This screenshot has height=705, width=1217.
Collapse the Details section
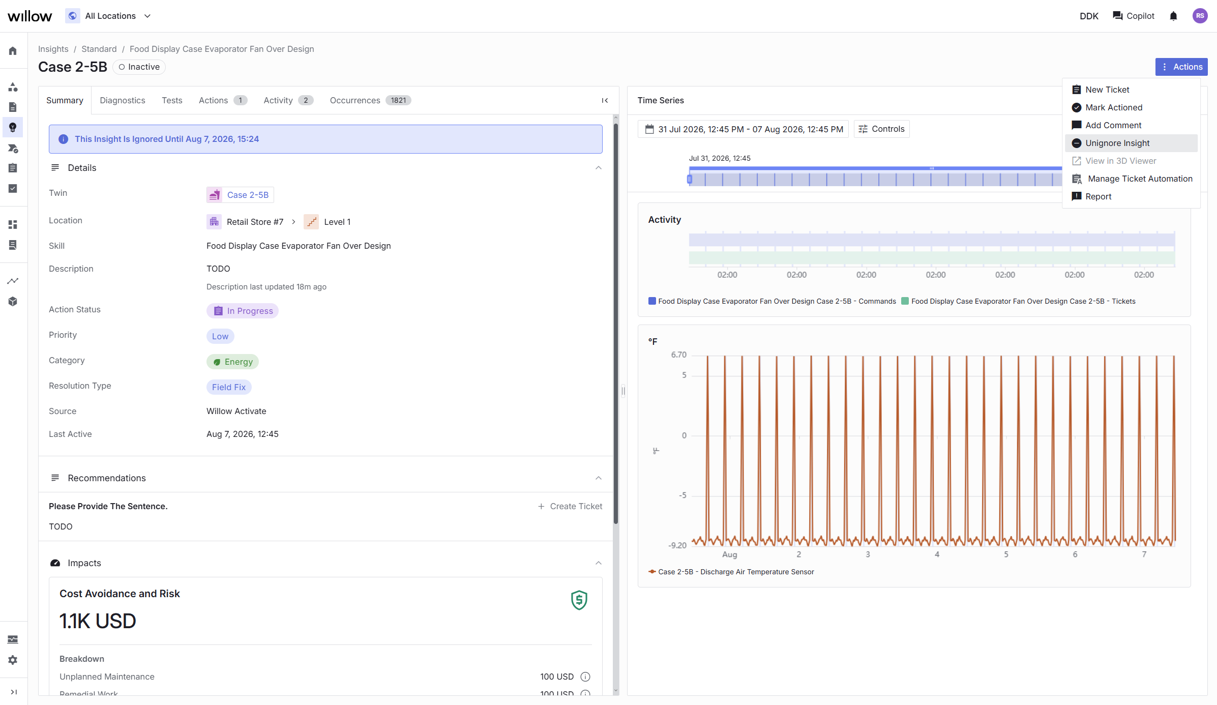tap(599, 168)
